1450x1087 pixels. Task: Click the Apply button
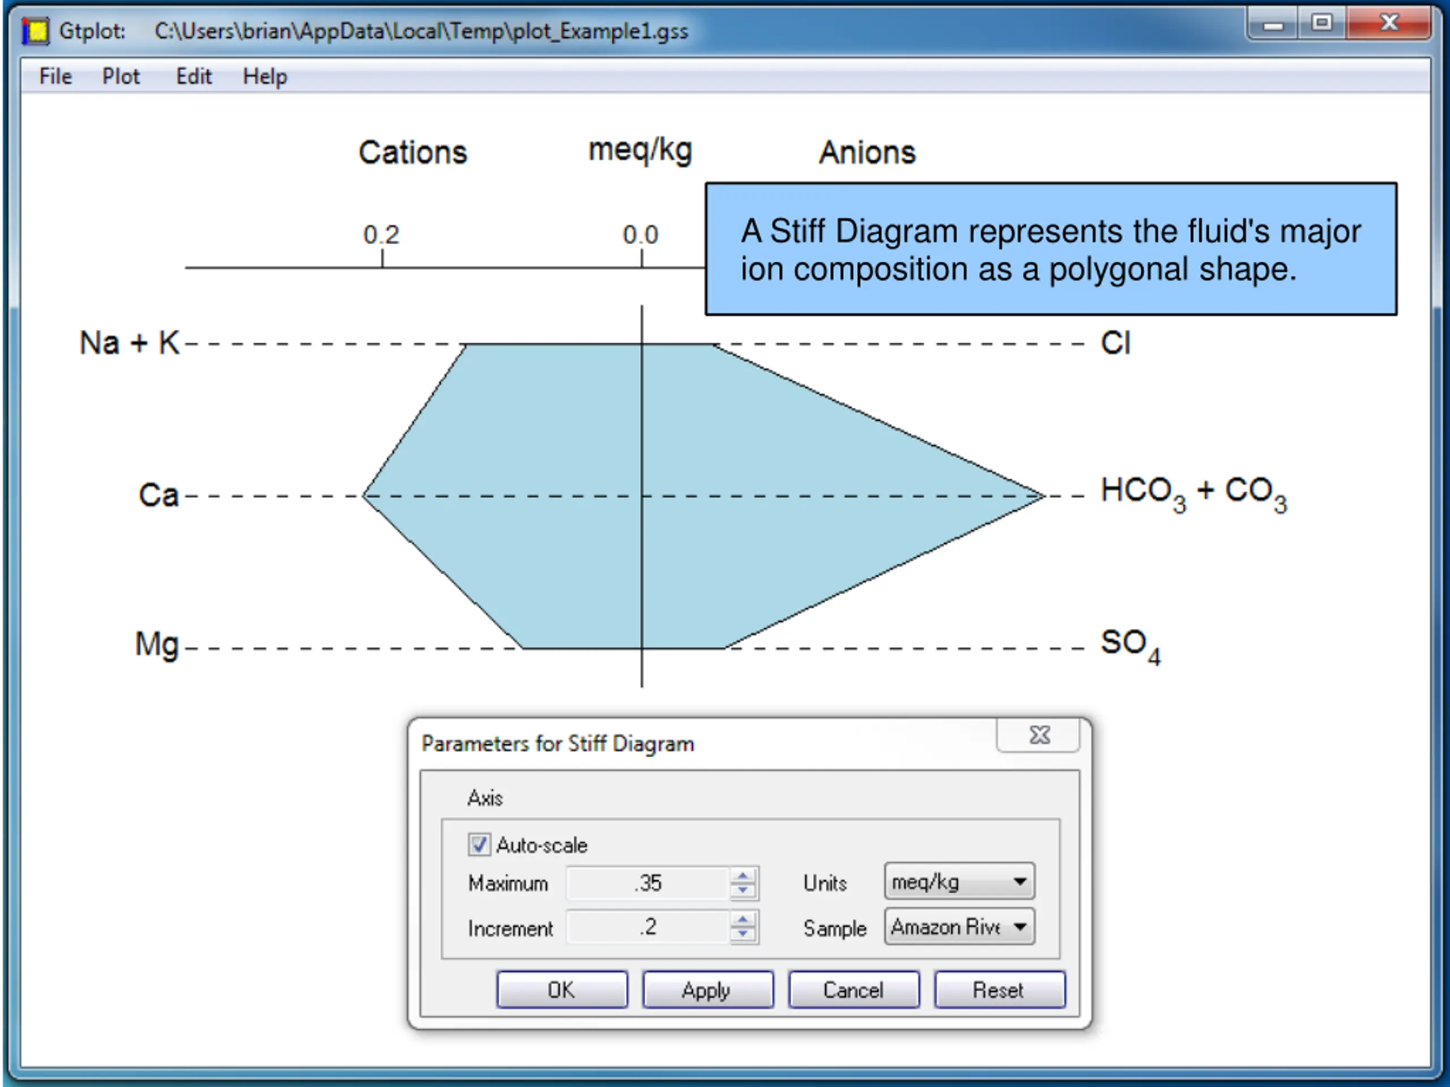pyautogui.click(x=707, y=990)
